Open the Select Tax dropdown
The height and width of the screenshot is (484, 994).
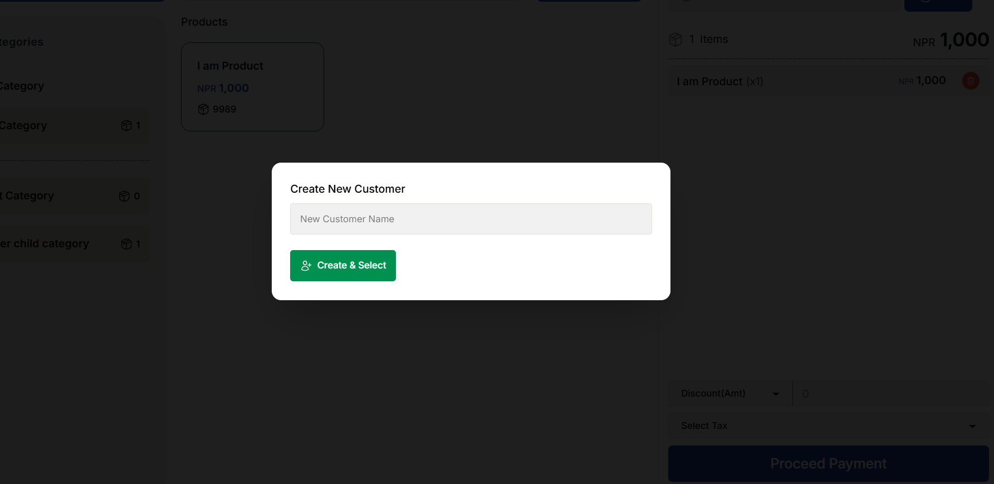tap(827, 426)
